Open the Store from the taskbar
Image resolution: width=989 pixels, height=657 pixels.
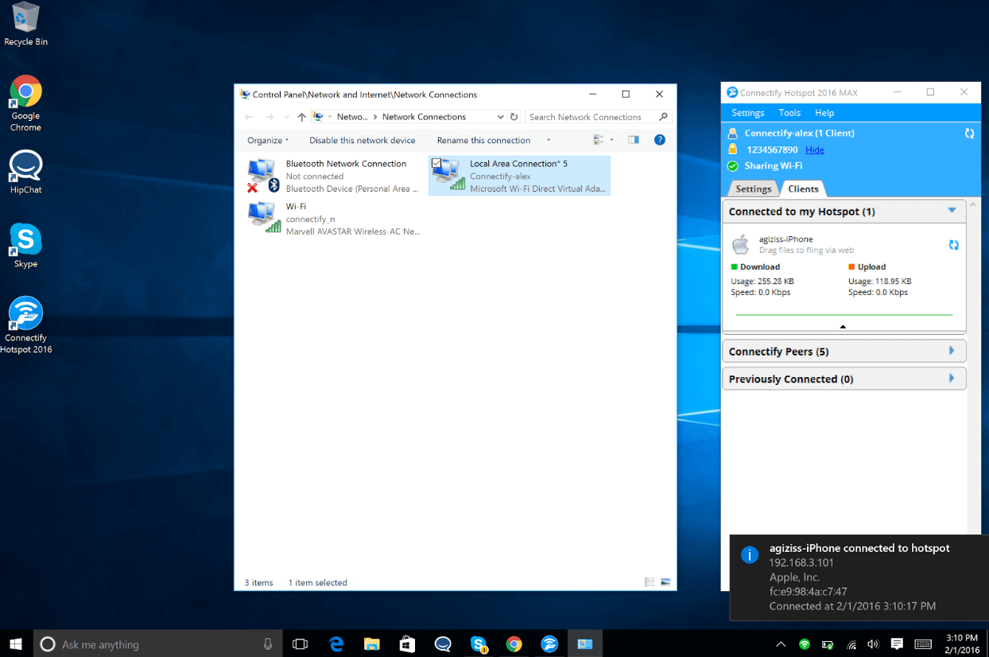pos(407,644)
